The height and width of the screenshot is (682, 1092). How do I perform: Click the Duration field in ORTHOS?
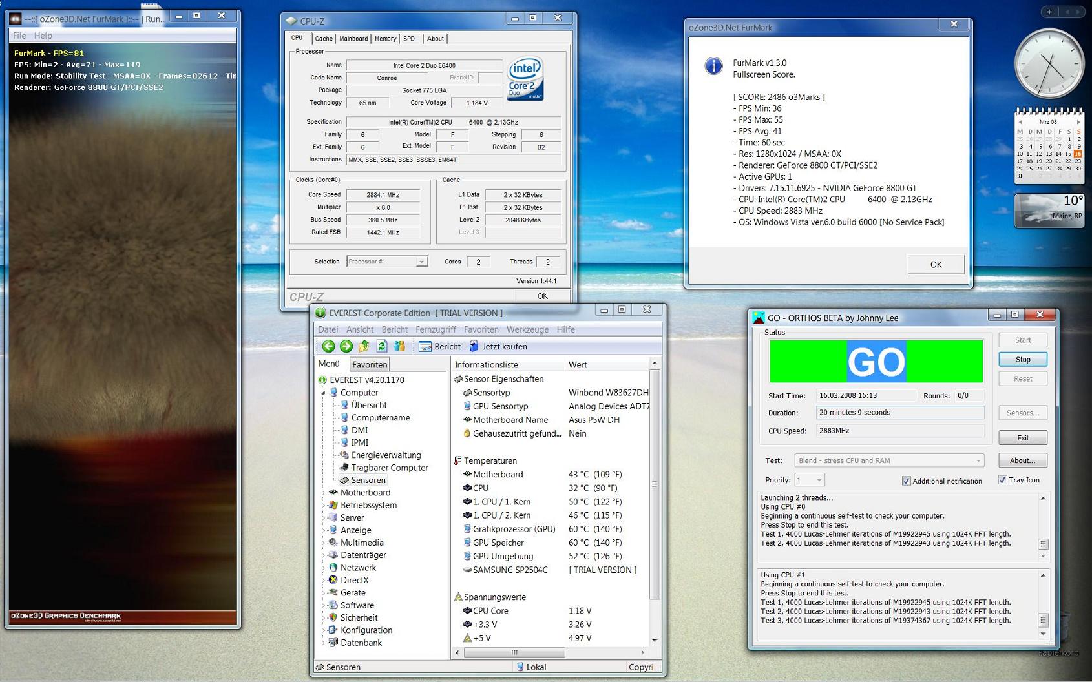(x=899, y=413)
